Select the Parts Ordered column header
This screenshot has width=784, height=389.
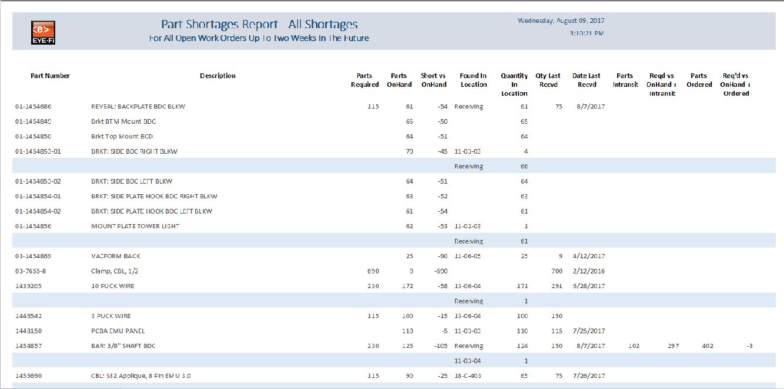coord(699,80)
